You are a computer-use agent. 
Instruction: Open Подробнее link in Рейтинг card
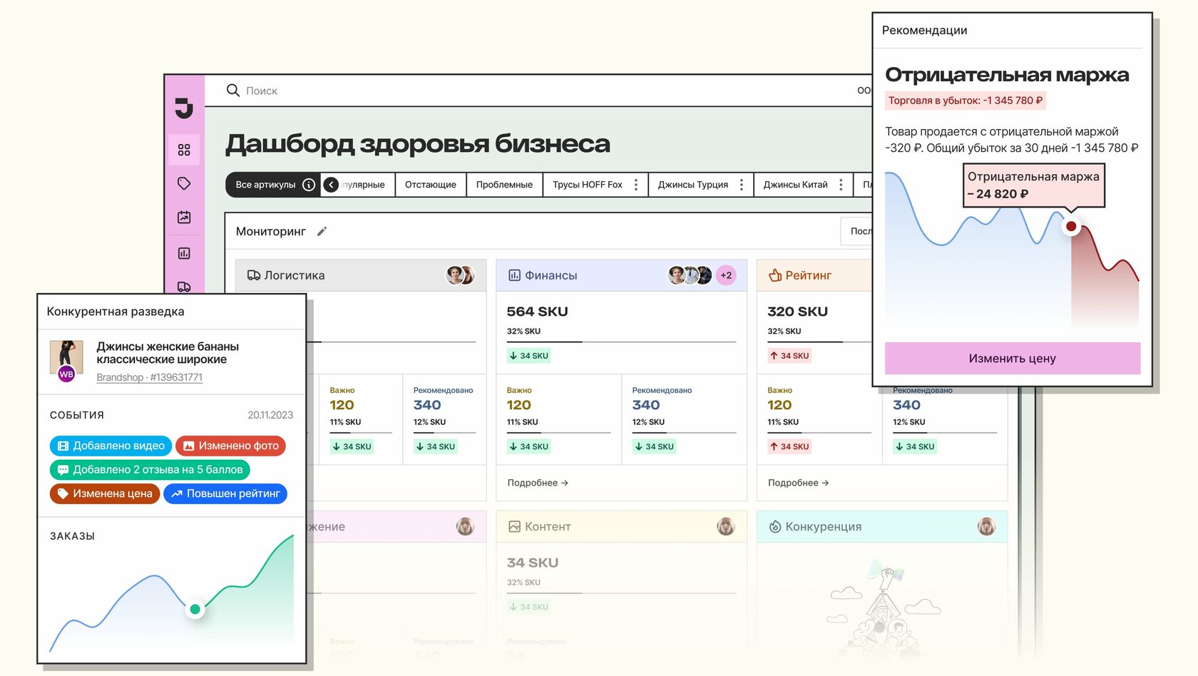pos(798,483)
